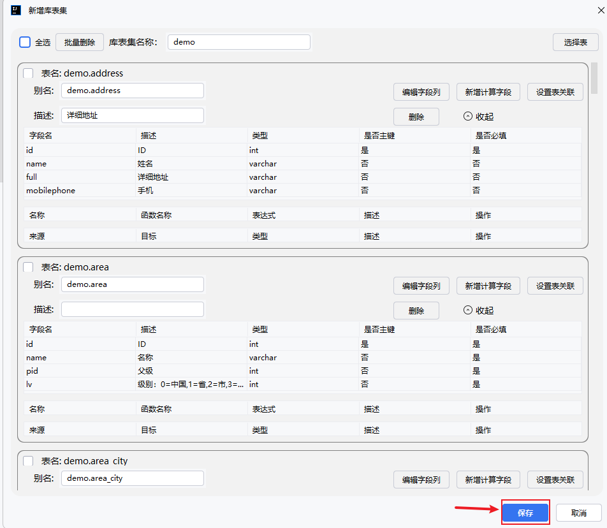Close the 新增库表集 dialog window
607x528 pixels.
point(601,10)
